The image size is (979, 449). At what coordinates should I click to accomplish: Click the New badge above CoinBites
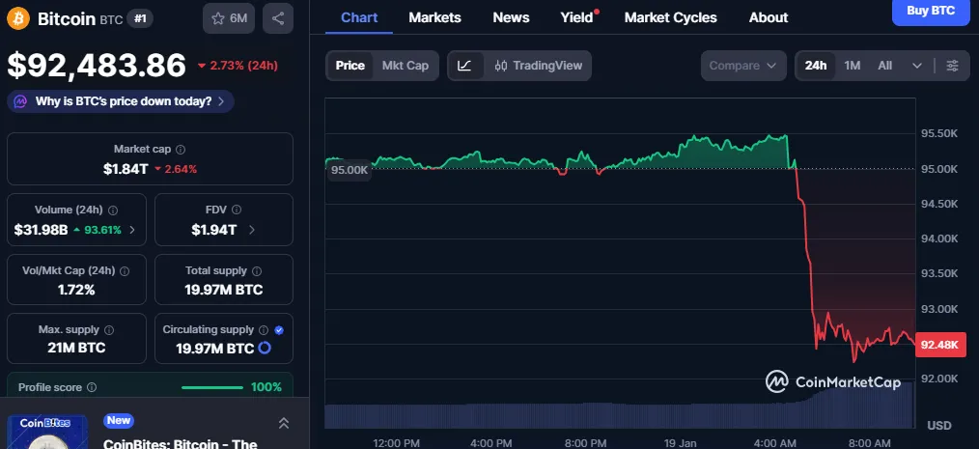point(119,420)
